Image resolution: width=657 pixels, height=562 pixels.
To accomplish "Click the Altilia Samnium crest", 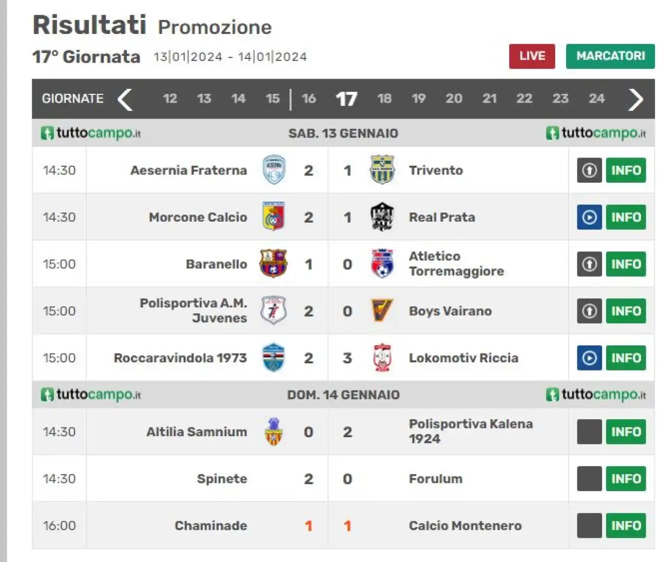I will (x=274, y=432).
